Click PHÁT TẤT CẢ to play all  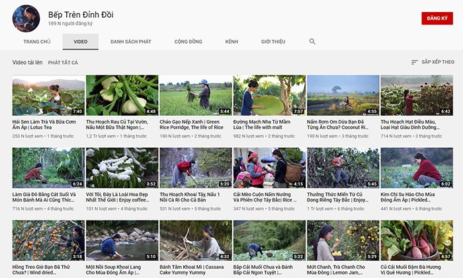pos(63,63)
